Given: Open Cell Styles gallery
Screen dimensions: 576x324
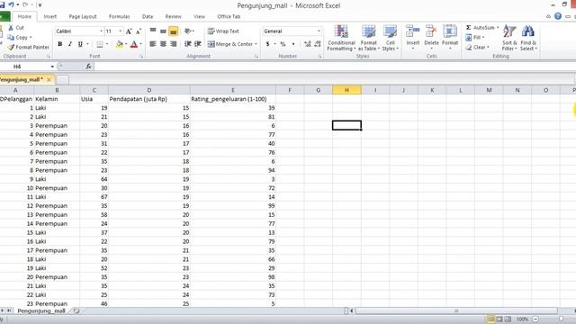Looking at the screenshot, I should tap(390, 38).
